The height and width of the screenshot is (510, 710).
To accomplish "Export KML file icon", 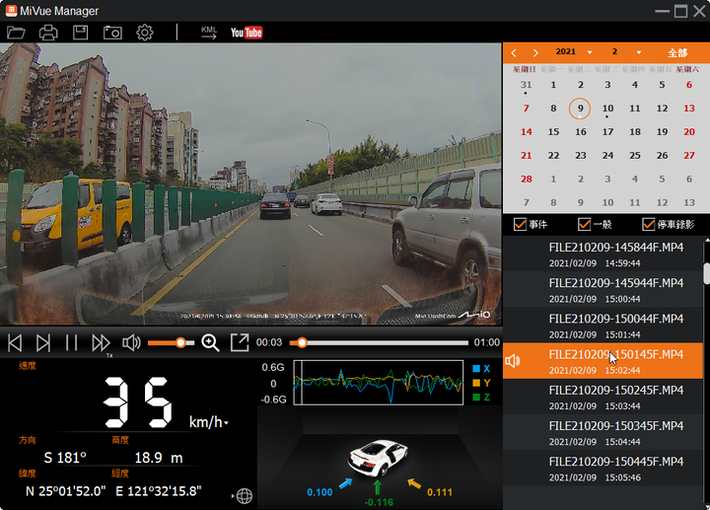I will (209, 33).
